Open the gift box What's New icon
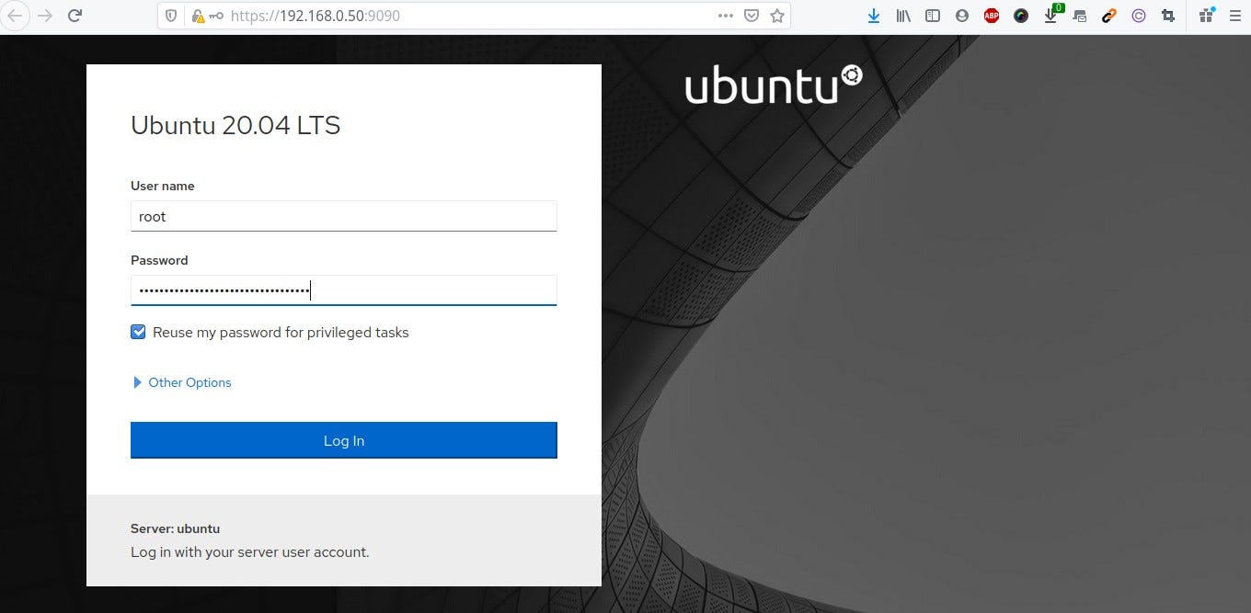1251x613 pixels. click(1207, 15)
